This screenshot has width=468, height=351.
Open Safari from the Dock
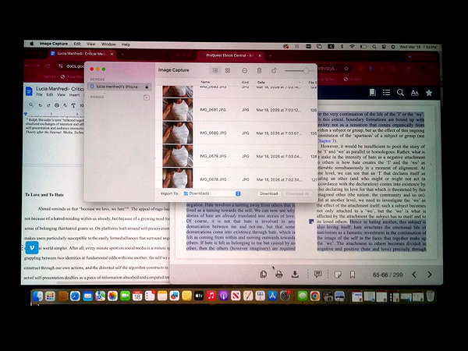tap(75, 296)
